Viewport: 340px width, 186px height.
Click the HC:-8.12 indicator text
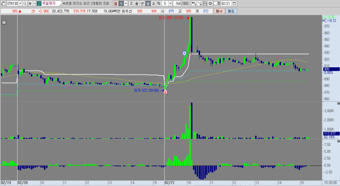(329, 21)
